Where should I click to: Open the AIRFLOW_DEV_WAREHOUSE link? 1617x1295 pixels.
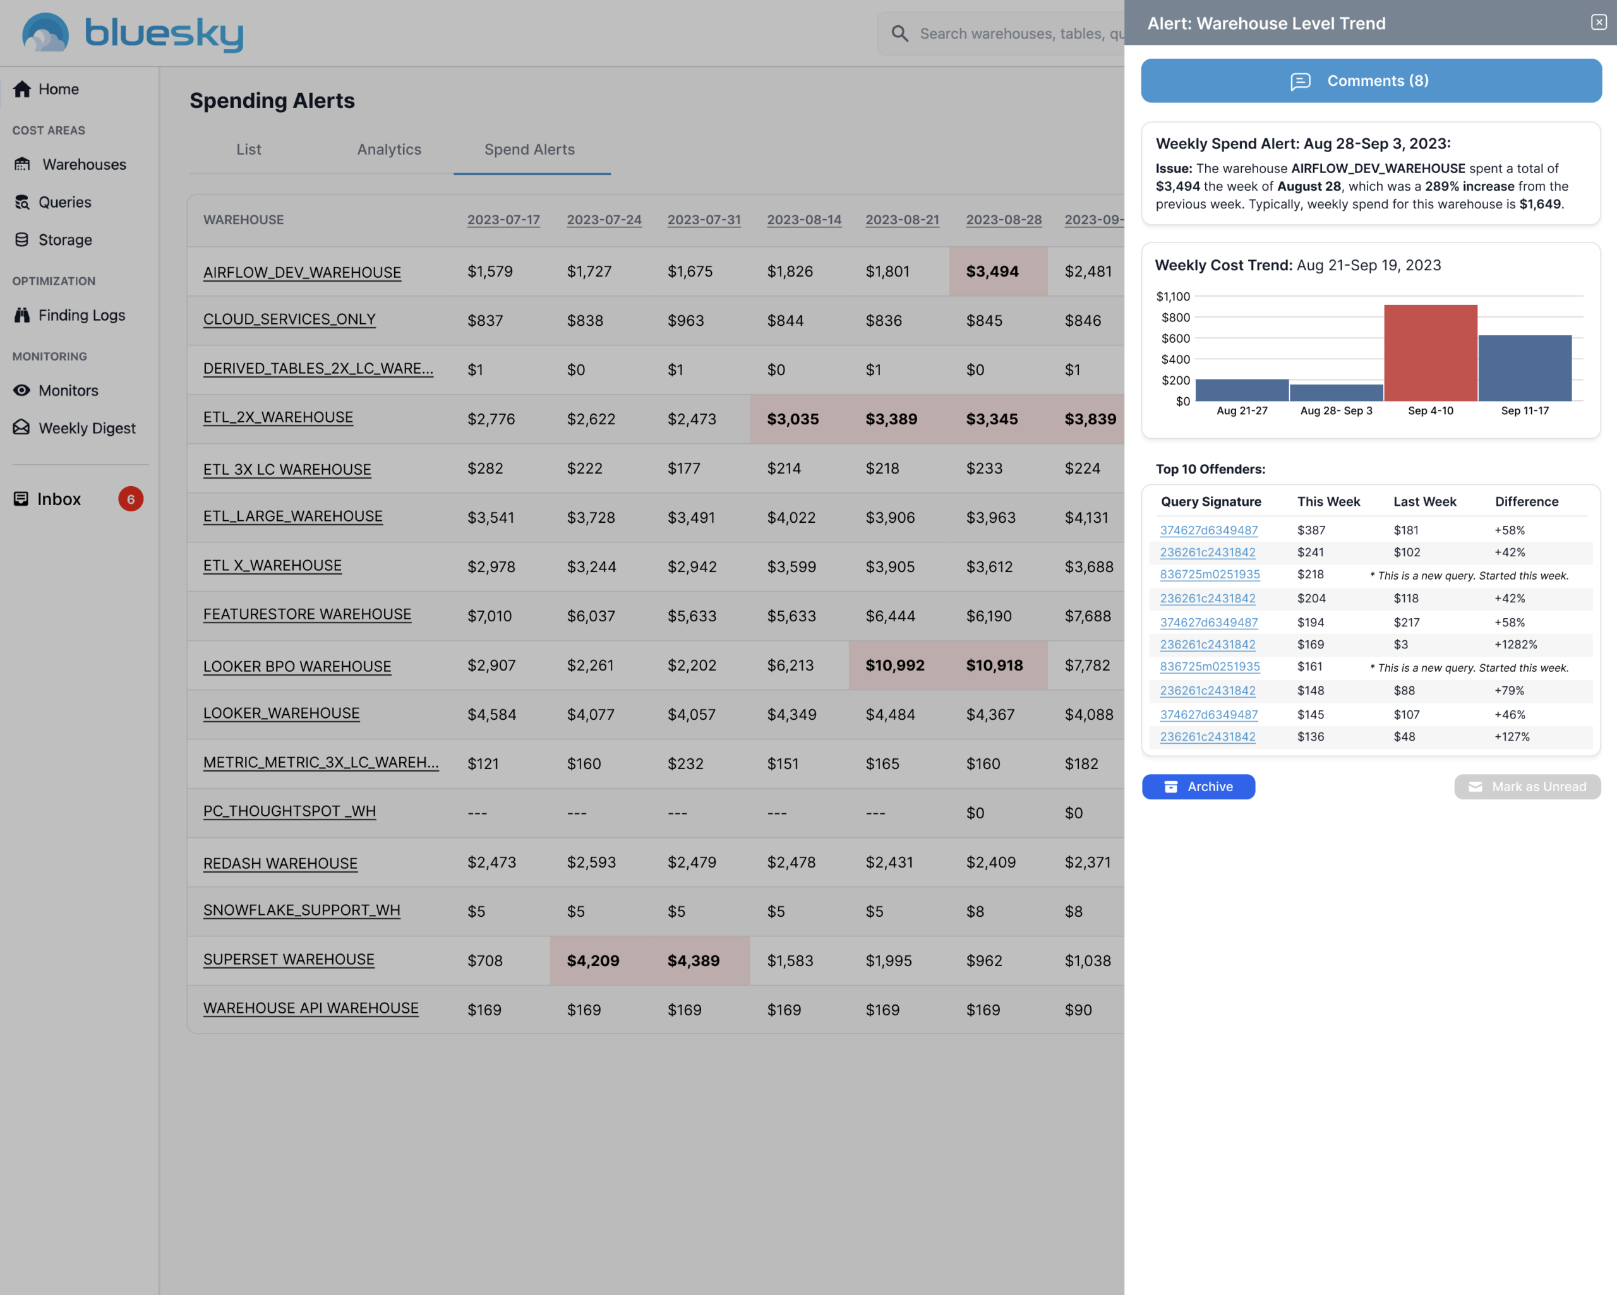coord(301,272)
